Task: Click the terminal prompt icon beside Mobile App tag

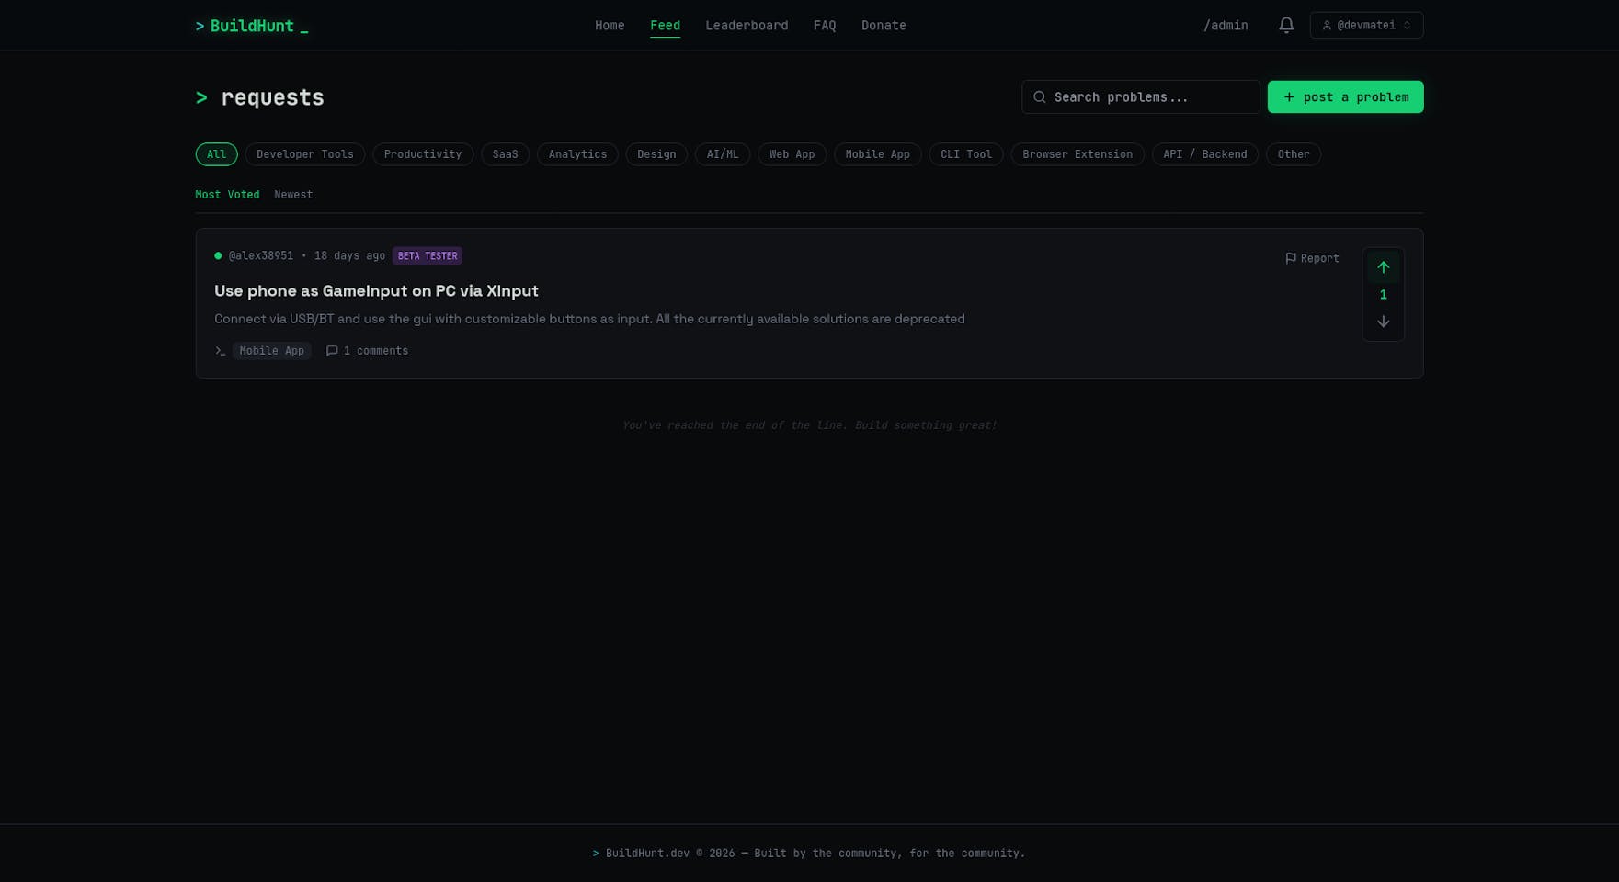Action: [x=221, y=350]
